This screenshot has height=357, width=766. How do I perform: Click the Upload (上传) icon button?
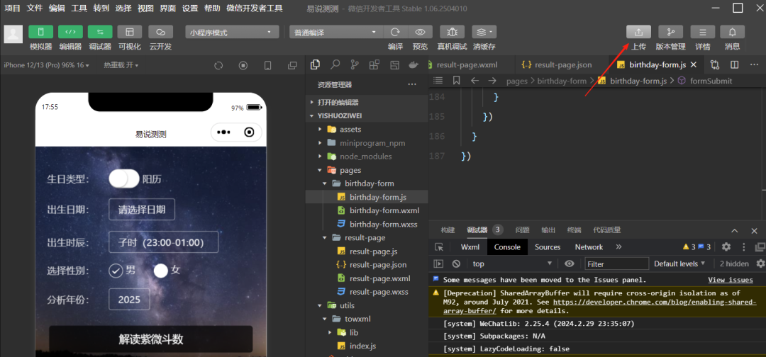[x=638, y=32]
